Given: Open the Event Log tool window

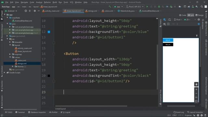Looking at the screenshot, I should point(179,112).
